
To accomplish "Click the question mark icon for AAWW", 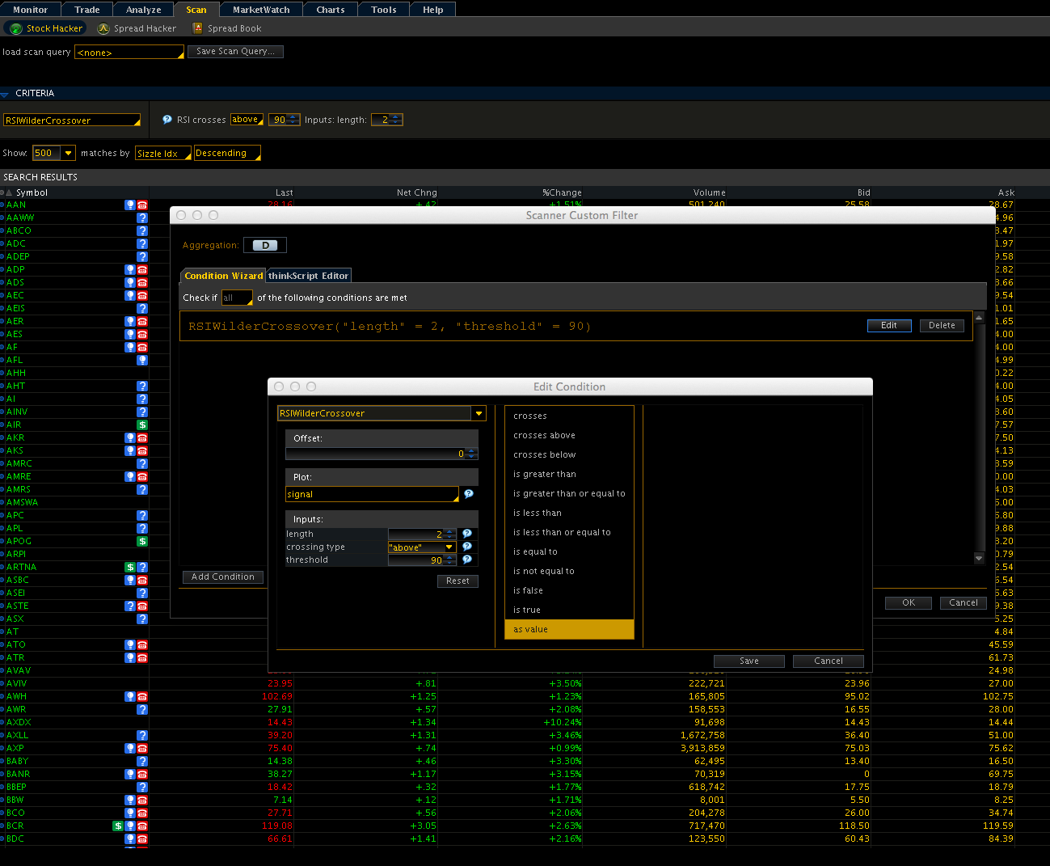I will (142, 218).
